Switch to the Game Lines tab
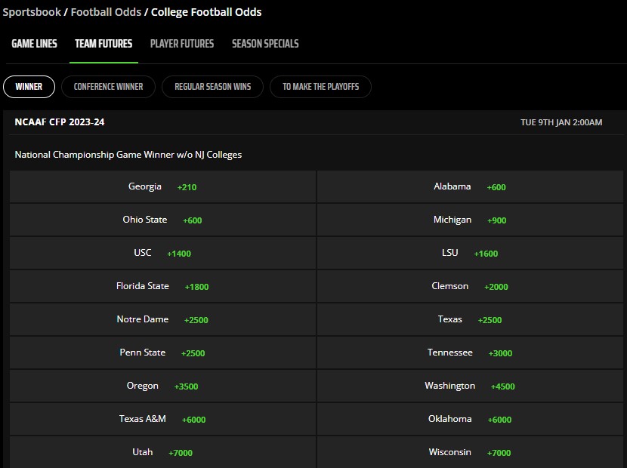Screen dimensions: 627x468 [34, 44]
